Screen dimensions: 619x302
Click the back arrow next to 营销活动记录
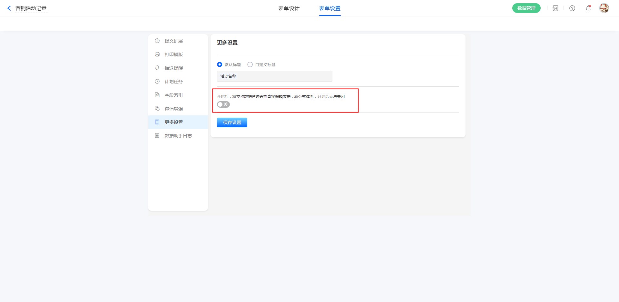9,8
